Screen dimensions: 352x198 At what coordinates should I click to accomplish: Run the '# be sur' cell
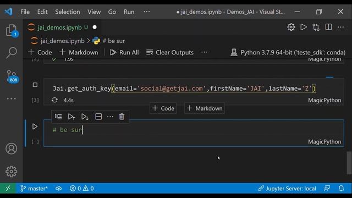tap(35, 127)
